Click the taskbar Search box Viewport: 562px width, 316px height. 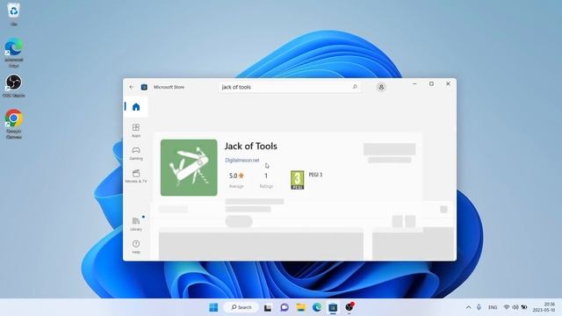241,307
